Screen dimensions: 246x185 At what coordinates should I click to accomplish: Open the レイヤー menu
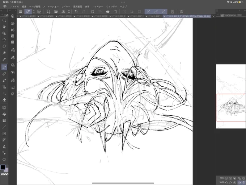[66, 7]
